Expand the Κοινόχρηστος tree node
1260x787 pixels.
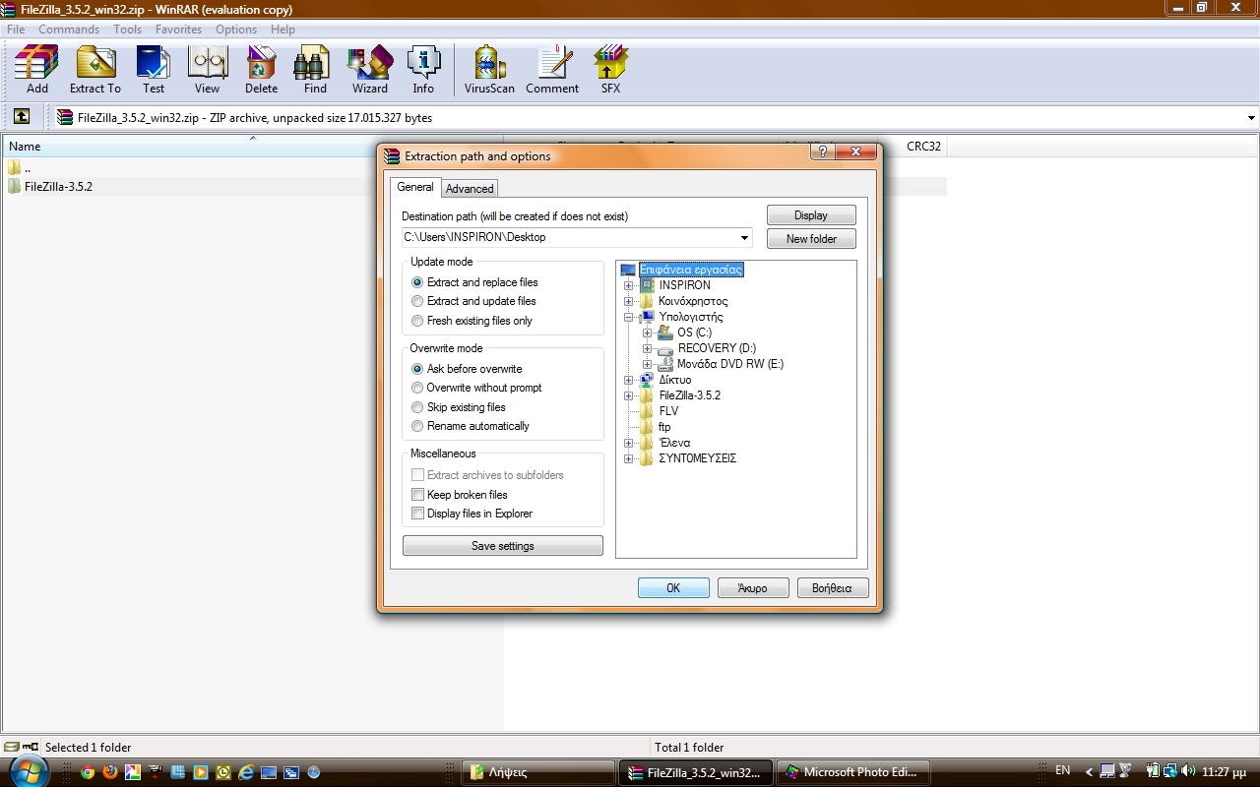coord(628,301)
